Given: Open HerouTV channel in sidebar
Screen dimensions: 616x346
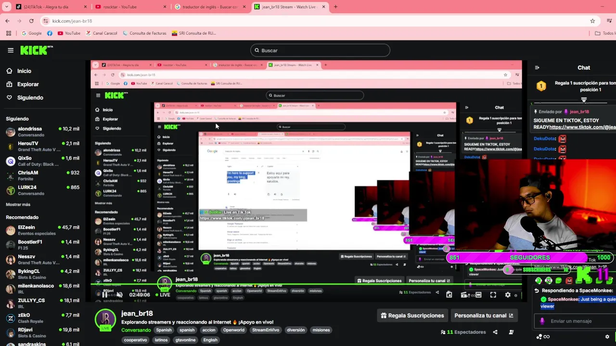Looking at the screenshot, I should pos(42,146).
